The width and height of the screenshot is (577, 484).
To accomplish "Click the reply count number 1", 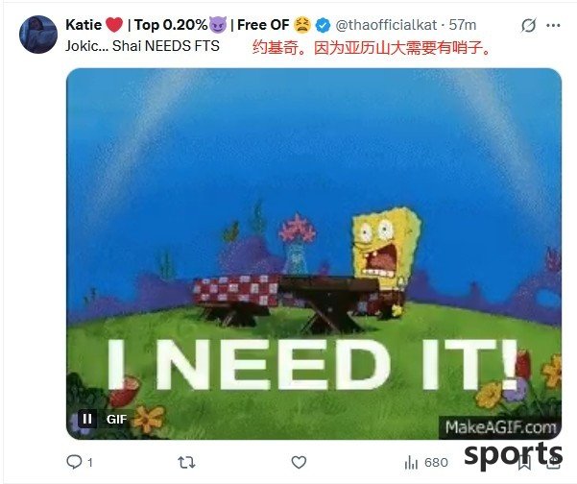I will pyautogui.click(x=90, y=463).
